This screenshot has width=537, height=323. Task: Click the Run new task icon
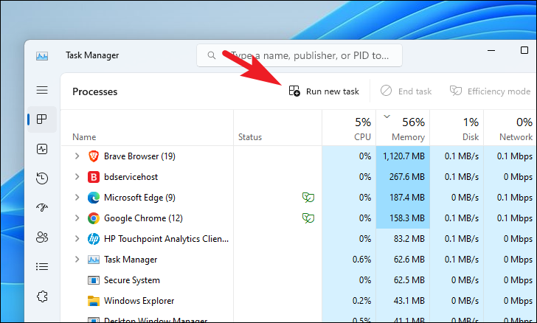pos(294,91)
